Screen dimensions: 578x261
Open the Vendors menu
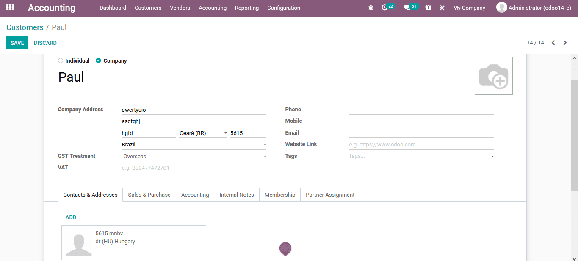point(180,8)
